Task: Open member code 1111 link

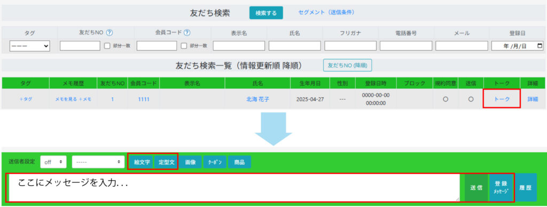Action: click(144, 99)
